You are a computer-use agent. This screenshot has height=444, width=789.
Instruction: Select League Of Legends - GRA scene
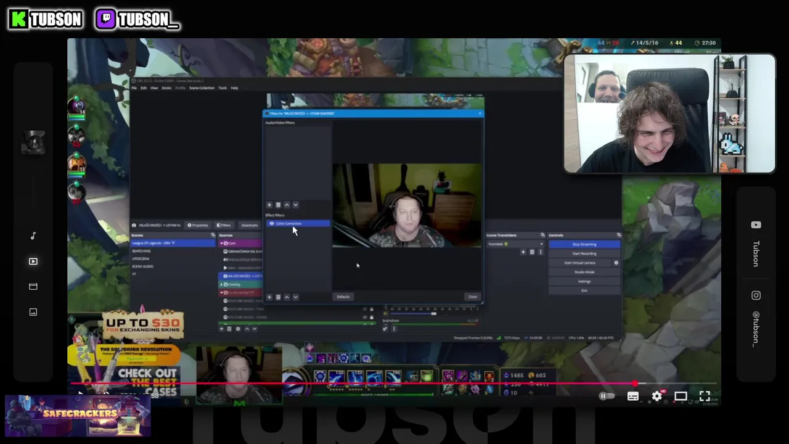pos(173,243)
